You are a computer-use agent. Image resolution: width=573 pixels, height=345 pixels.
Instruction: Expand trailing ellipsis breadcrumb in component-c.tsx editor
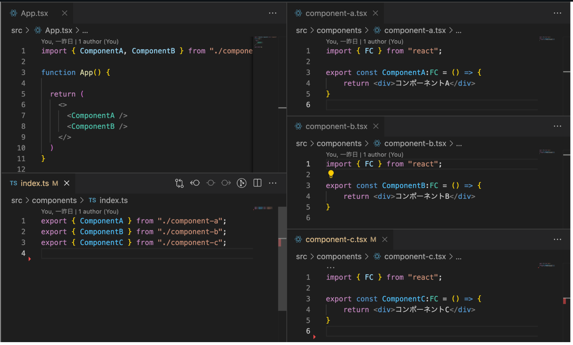click(x=458, y=257)
